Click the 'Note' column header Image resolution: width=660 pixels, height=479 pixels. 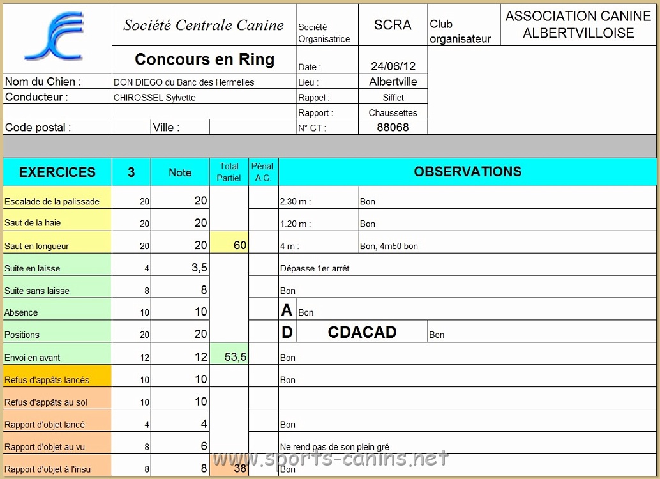pos(180,172)
